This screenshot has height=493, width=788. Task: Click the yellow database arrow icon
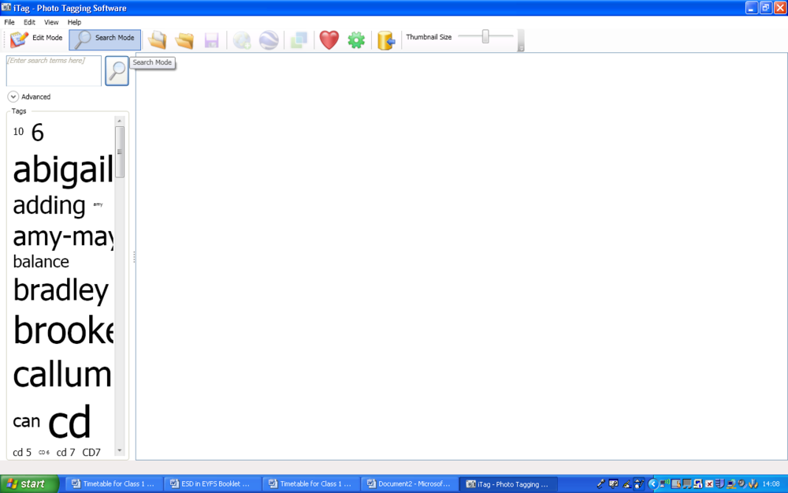click(x=385, y=40)
